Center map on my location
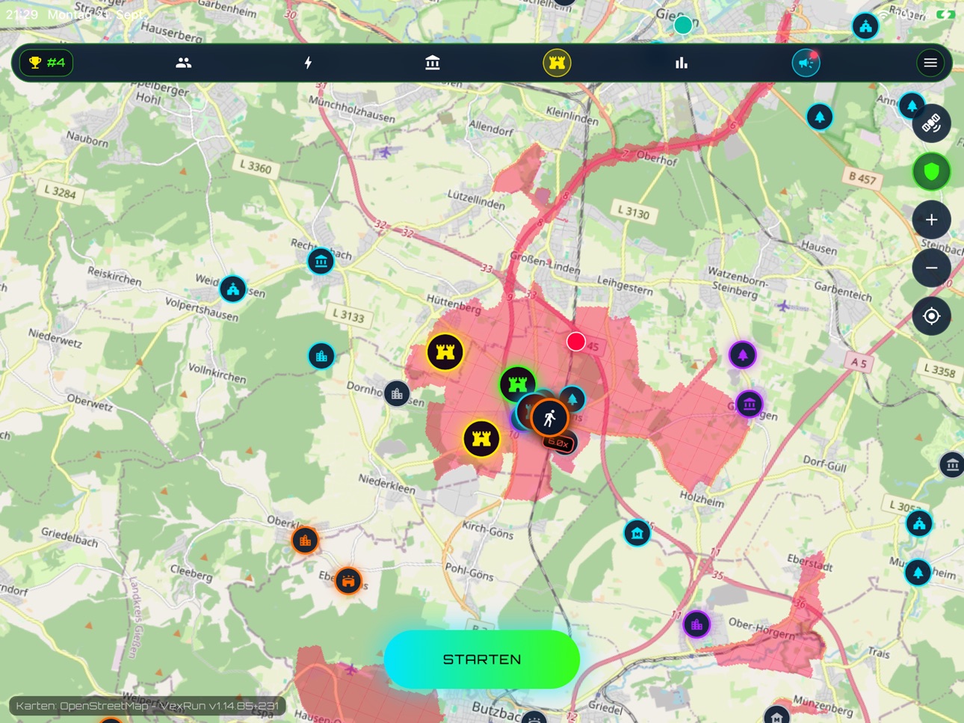 pos(931,316)
